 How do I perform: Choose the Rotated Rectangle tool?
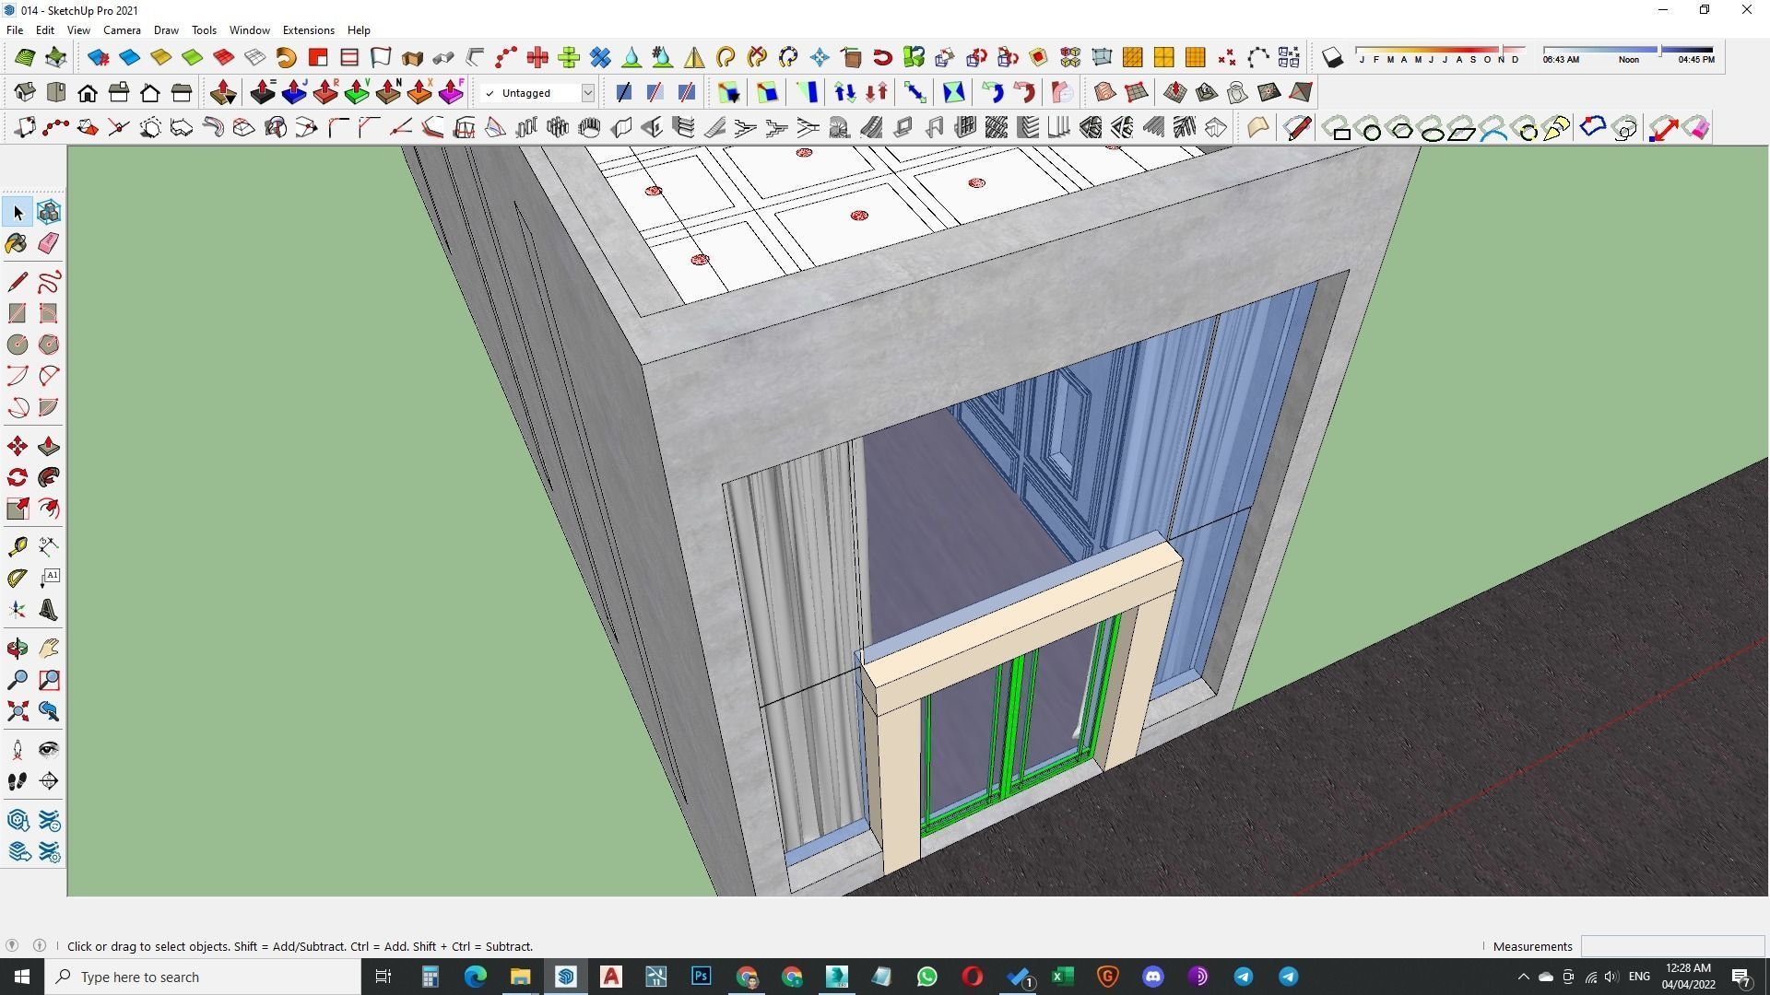(49, 313)
